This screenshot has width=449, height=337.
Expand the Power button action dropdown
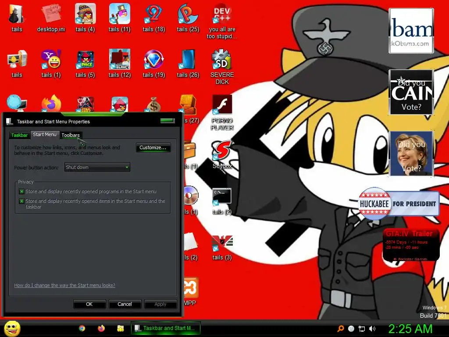(97, 167)
